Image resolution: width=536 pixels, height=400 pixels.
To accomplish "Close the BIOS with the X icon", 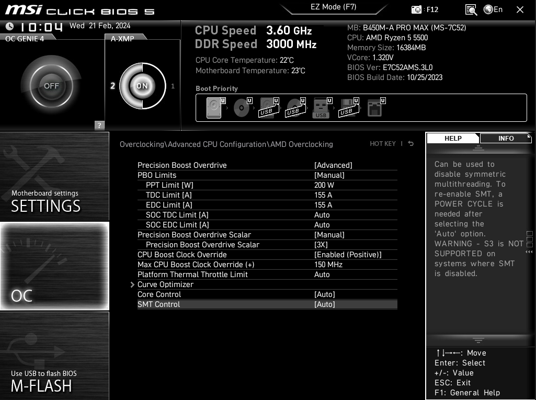I will pos(520,9).
